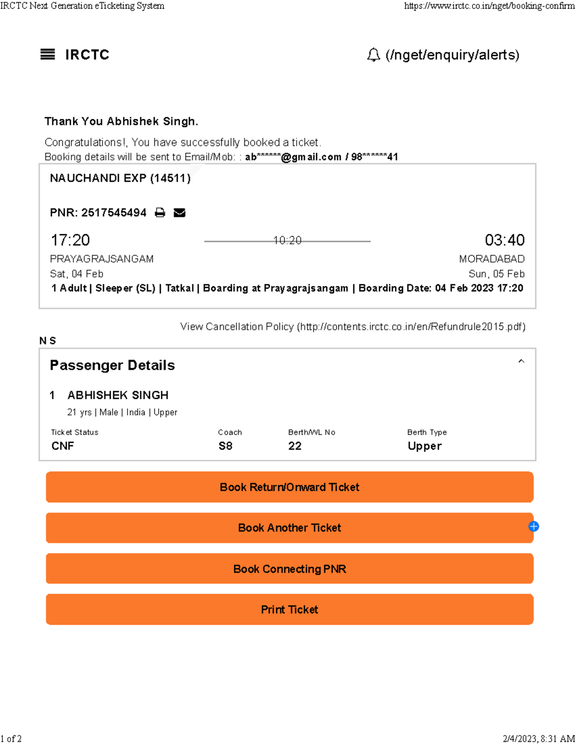Image resolution: width=575 pixels, height=744 pixels.
Task: Select passenger name ABHISHEK SINGH
Action: [x=118, y=395]
